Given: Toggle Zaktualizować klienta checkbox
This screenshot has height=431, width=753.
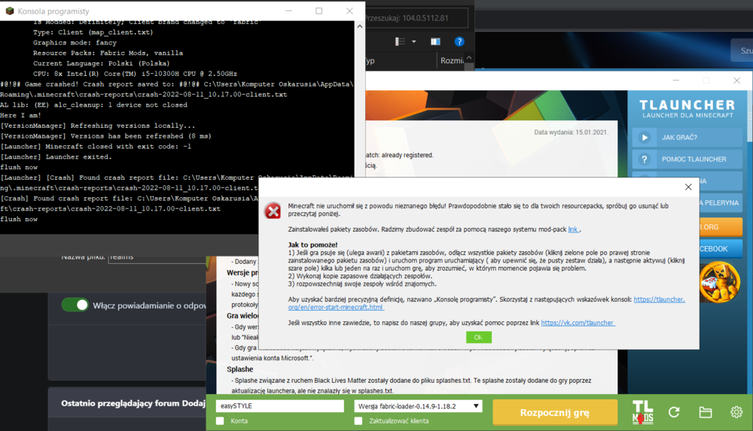Looking at the screenshot, I should click(358, 421).
